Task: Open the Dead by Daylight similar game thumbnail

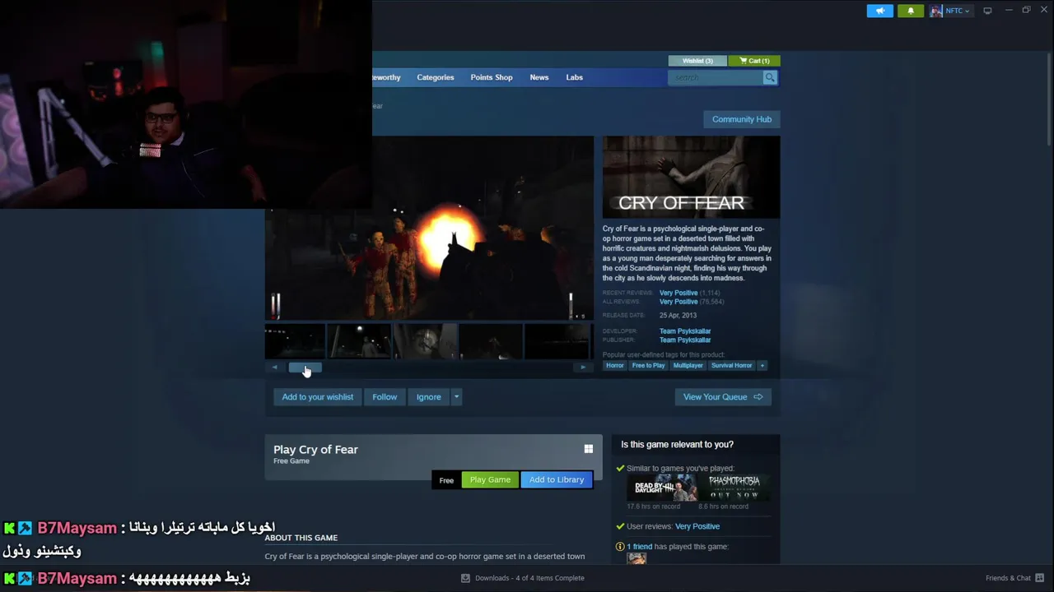Action: [661, 488]
